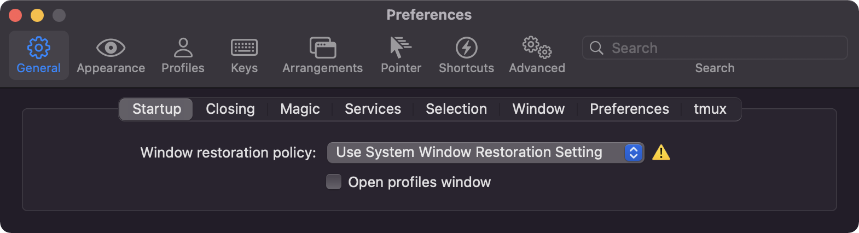This screenshot has width=859, height=233.
Task: Open the General preferences gear icon
Action: click(38, 48)
